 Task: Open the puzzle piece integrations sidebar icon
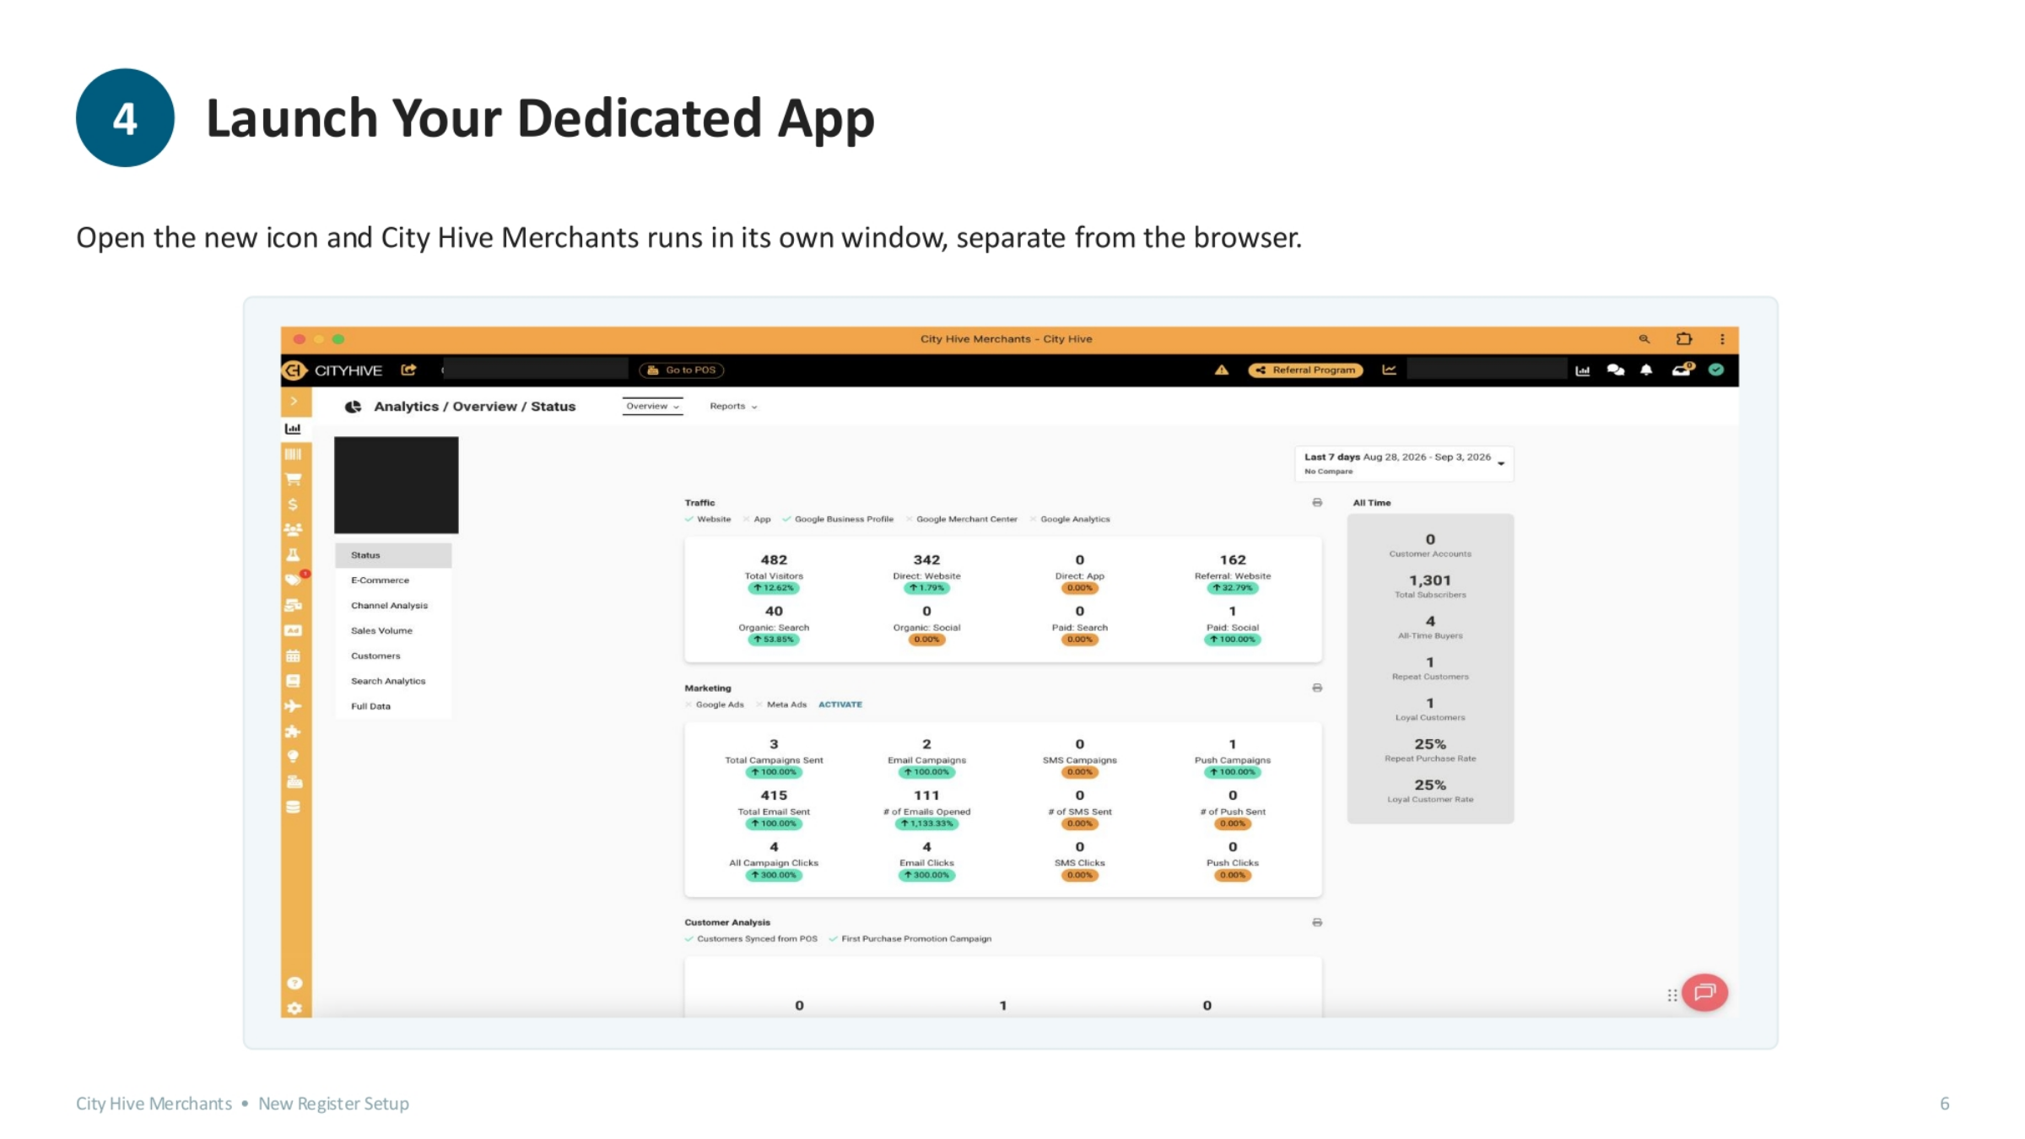coord(293,731)
